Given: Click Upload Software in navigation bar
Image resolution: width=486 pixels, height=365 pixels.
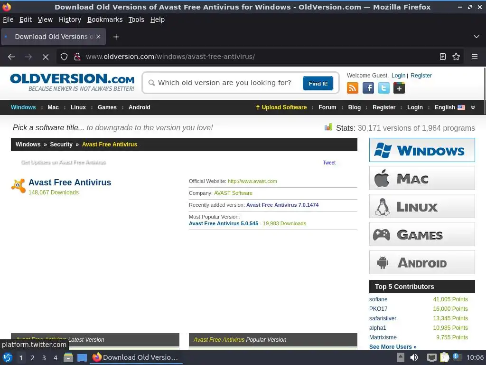Looking at the screenshot, I should [281, 107].
